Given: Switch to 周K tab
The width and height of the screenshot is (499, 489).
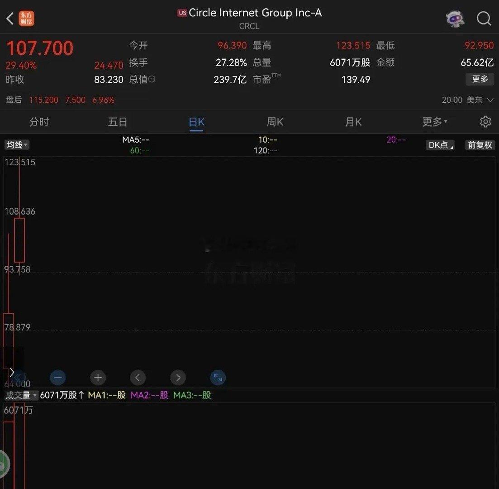Looking at the screenshot, I should click(275, 122).
